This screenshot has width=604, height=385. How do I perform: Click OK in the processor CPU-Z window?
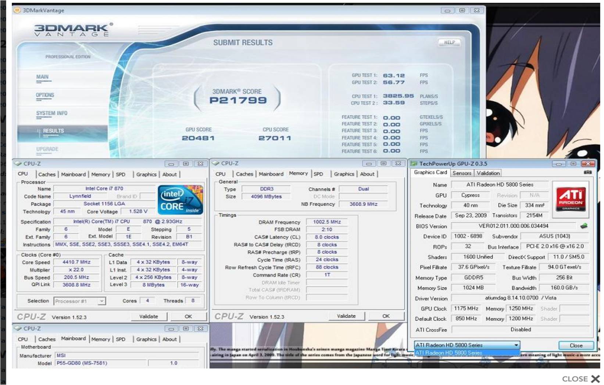coord(188,316)
